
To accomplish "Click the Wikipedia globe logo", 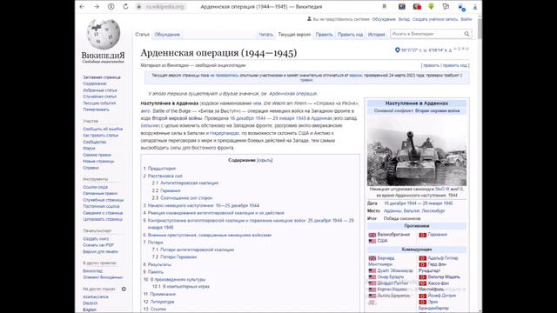I will 104,34.
